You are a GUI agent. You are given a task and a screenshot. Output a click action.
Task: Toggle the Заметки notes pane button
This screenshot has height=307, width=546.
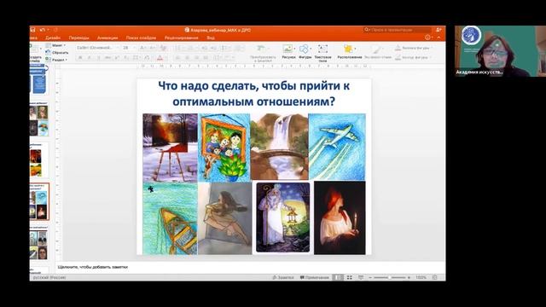pos(283,277)
